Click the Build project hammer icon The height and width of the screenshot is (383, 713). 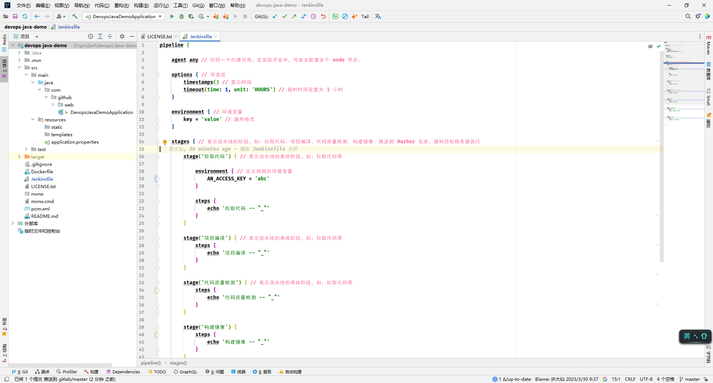pyautogui.click(x=75, y=16)
